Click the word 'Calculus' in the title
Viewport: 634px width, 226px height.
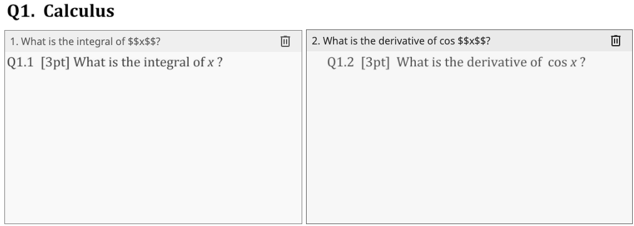coord(79,11)
